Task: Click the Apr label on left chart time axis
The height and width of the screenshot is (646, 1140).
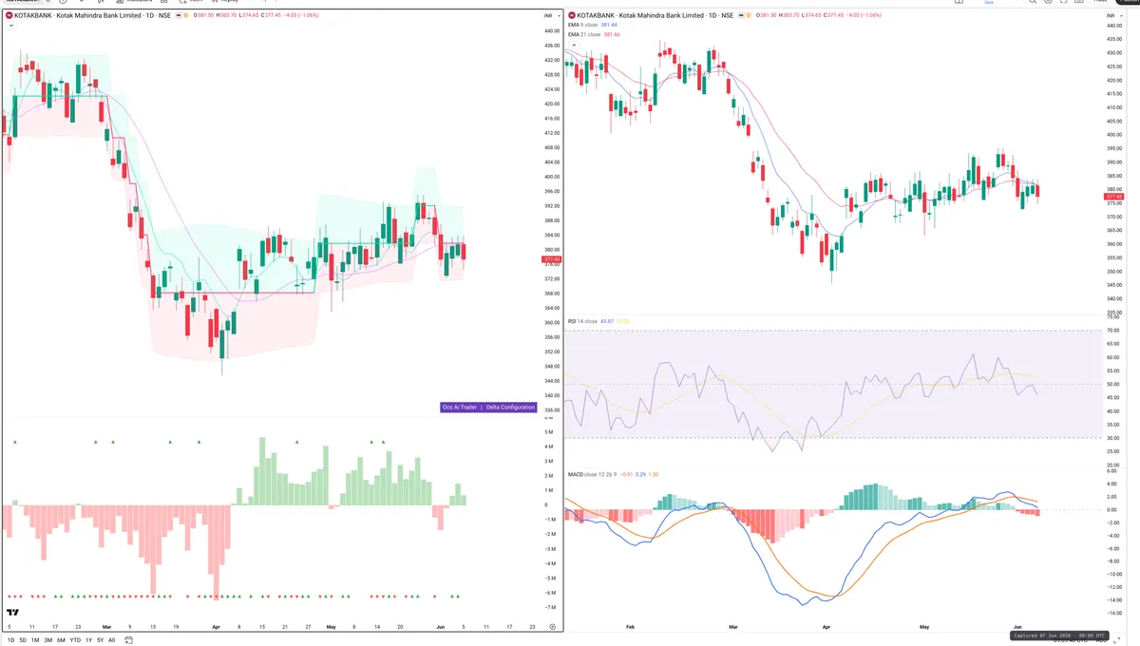Action: [216, 627]
